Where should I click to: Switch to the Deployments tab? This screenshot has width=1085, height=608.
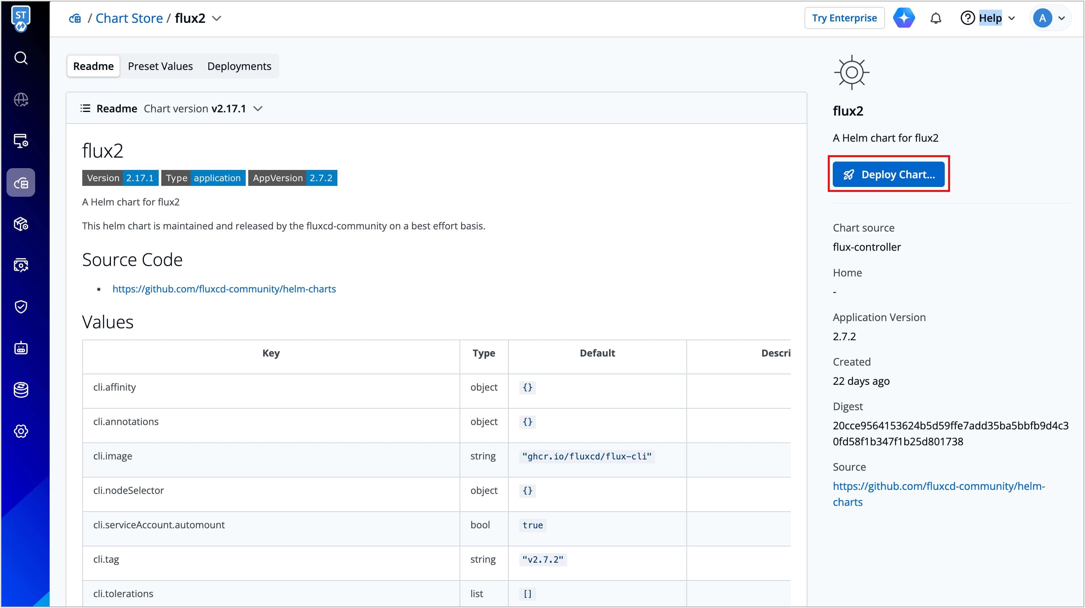239,66
